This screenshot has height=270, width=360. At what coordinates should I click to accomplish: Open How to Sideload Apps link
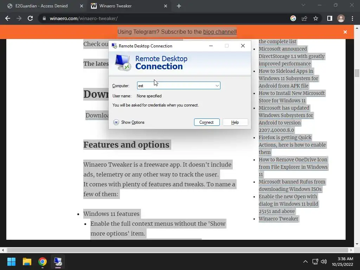point(288,78)
